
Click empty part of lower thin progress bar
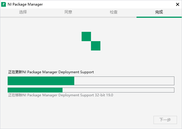[118, 90]
